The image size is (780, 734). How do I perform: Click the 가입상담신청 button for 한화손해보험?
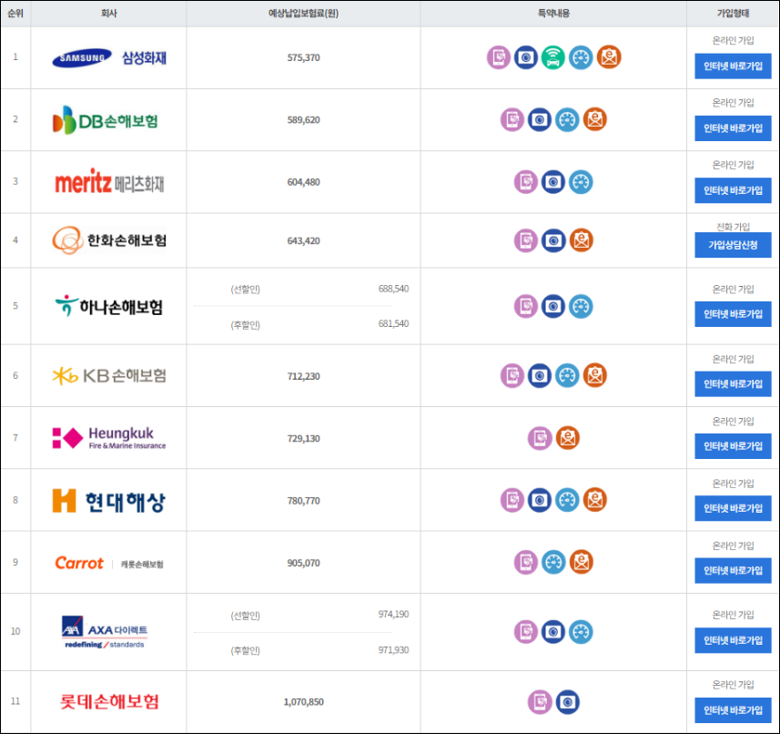[x=733, y=245]
